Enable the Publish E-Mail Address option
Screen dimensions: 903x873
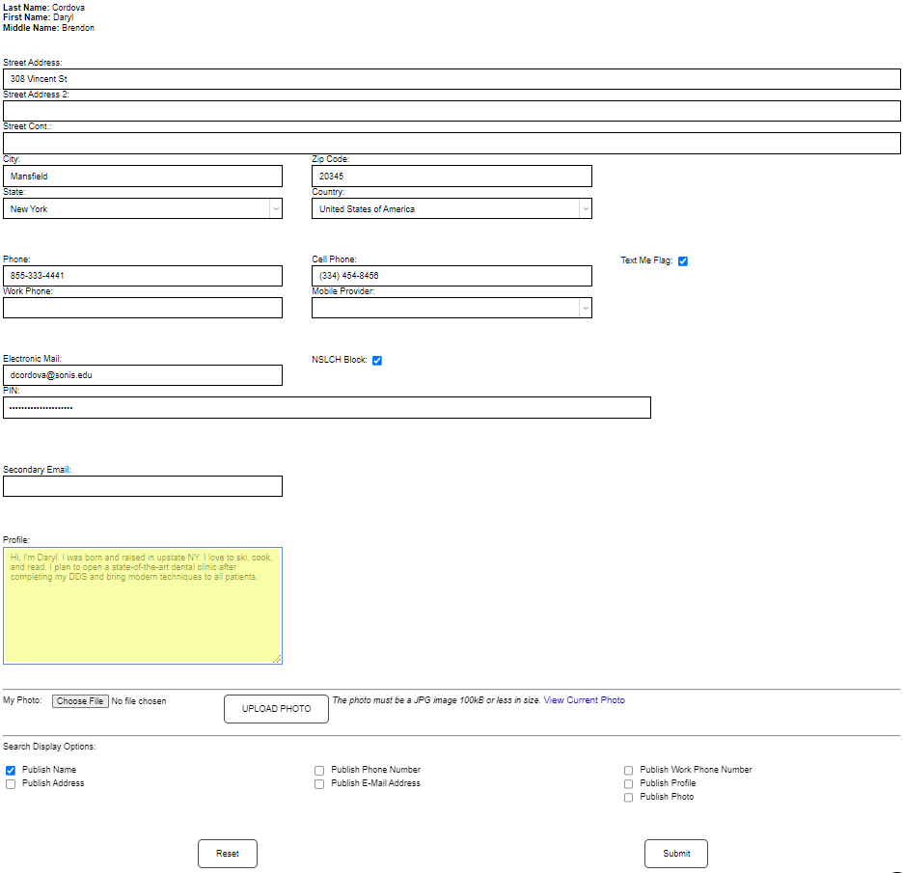coord(319,783)
